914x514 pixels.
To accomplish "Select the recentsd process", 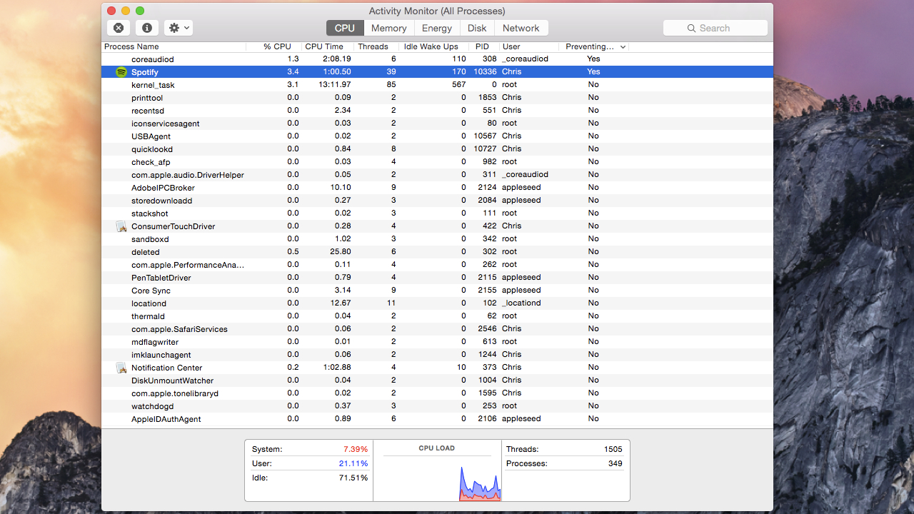I will tap(148, 111).
